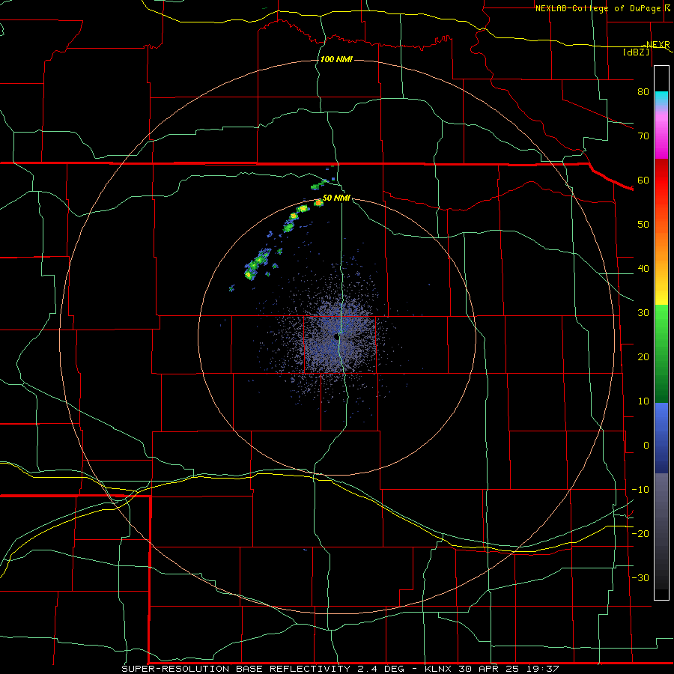The height and width of the screenshot is (674, 674).
Task: Click the orange-core storm cell beside 50 NMI label
Action: click(318, 203)
